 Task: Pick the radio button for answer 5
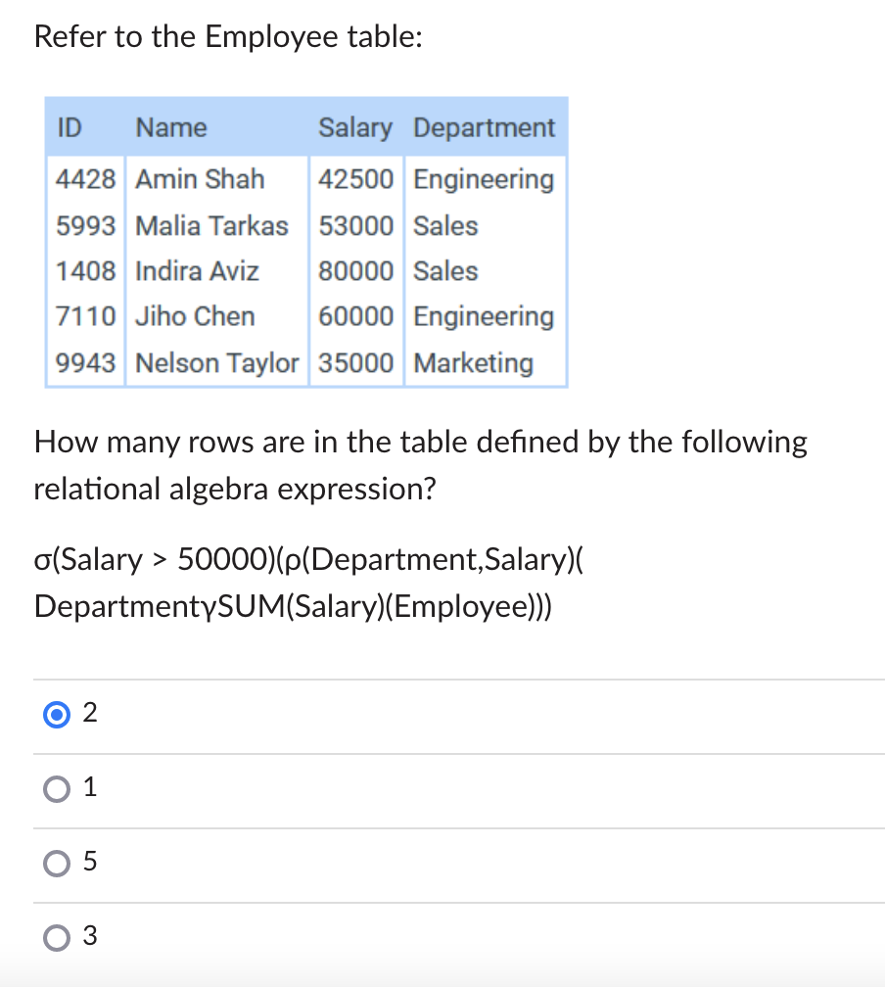[56, 863]
